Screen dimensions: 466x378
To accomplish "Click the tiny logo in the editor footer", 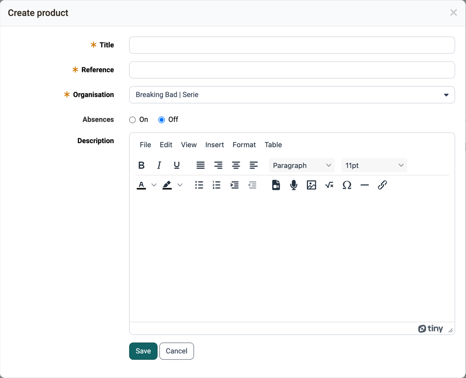I will [430, 329].
